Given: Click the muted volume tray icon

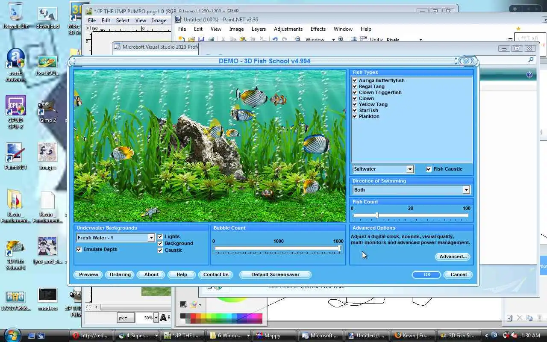Looking at the screenshot, I should [514, 336].
